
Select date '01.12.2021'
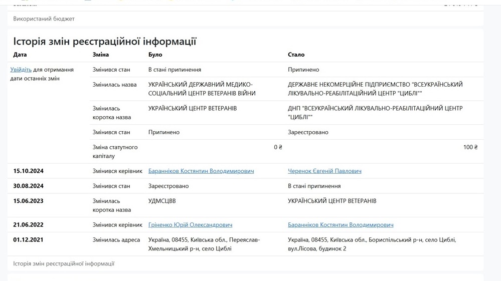28,240
